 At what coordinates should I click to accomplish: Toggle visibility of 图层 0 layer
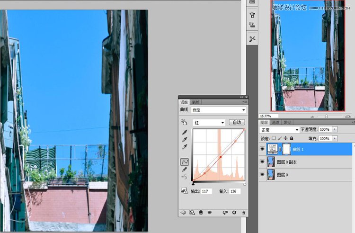tap(262, 174)
